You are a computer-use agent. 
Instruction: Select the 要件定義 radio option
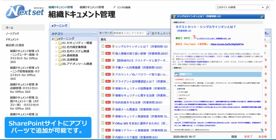pyautogui.click(x=178, y=89)
